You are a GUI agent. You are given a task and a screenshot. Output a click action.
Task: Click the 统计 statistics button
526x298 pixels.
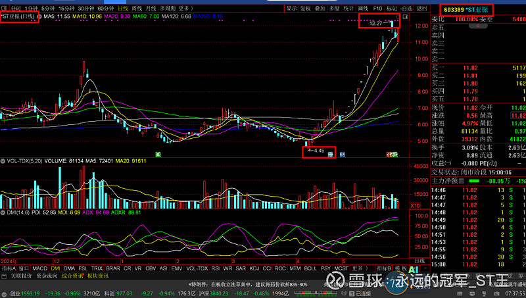click(348, 9)
